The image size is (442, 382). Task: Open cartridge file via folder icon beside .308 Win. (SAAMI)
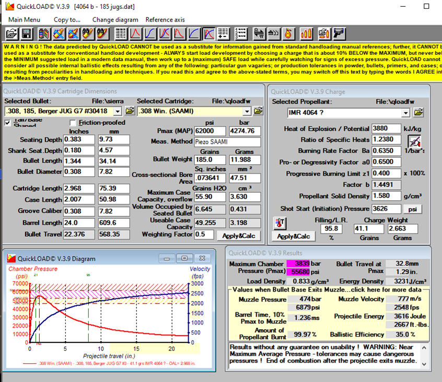click(x=258, y=111)
